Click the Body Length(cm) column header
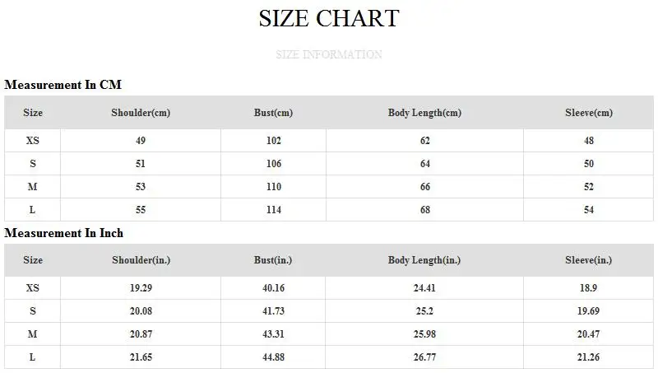The image size is (658, 373). coord(424,113)
